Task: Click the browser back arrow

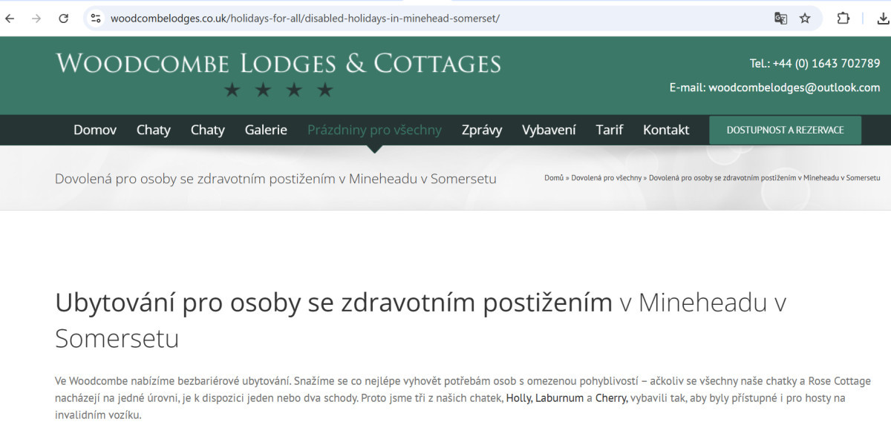Action: (x=10, y=19)
